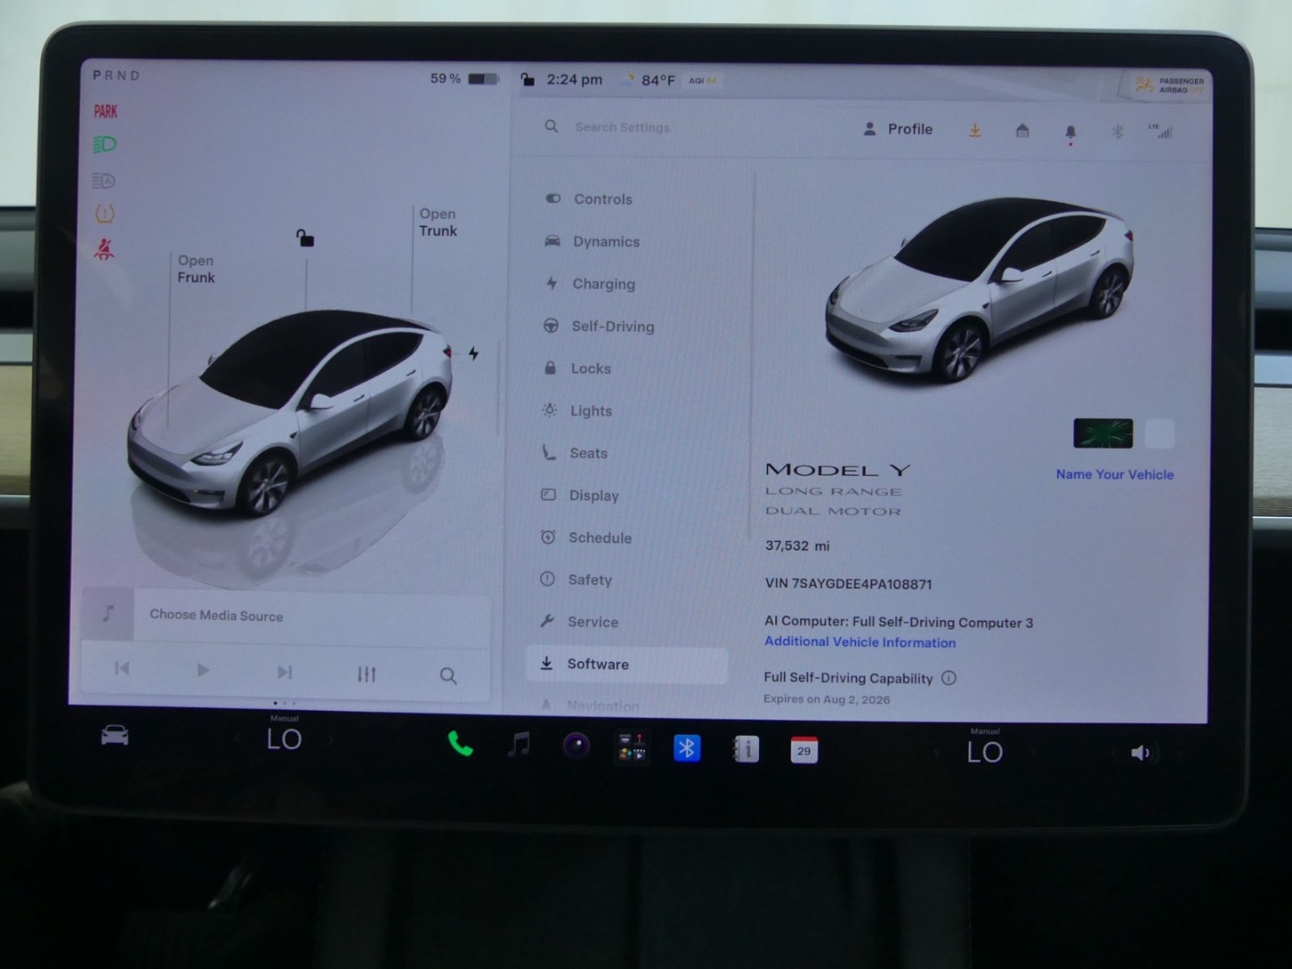This screenshot has height=969, width=1292.
Task: Tap Name Your Vehicle link
Action: click(x=1114, y=475)
